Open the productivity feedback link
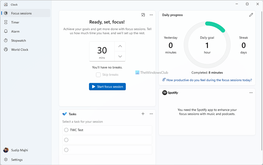Image resolution: width=263 pixels, height=165 pixels. coord(209,80)
